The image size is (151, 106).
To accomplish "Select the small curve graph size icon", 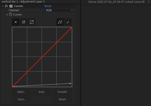I will [x=16, y=22].
